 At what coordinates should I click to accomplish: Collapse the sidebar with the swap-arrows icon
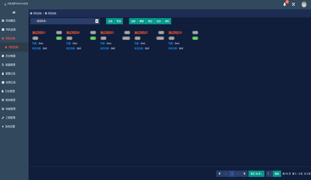[x=14, y=13]
